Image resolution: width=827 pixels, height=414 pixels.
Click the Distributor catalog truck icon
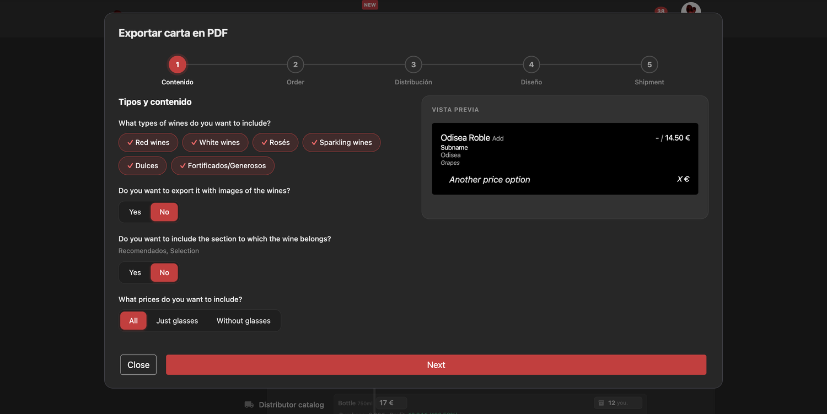tap(249, 405)
